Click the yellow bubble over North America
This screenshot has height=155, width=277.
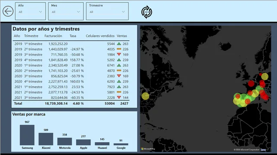145,96
